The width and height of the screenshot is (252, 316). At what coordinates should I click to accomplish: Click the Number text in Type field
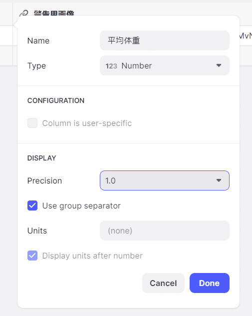[x=137, y=65]
